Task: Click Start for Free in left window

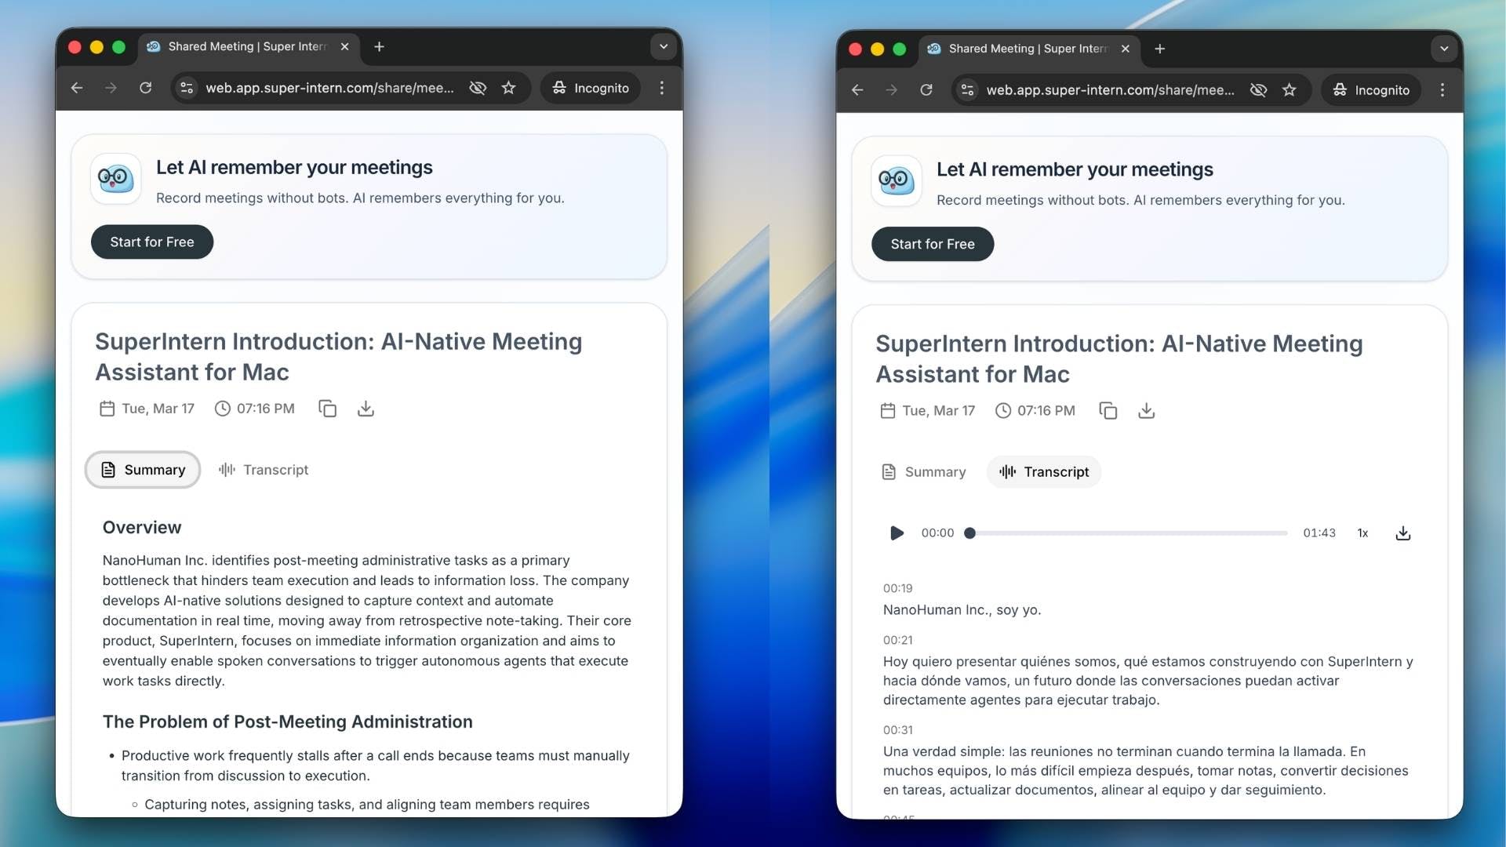Action: pos(152,242)
